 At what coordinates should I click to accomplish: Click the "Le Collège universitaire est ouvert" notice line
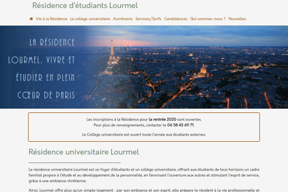point(144,134)
